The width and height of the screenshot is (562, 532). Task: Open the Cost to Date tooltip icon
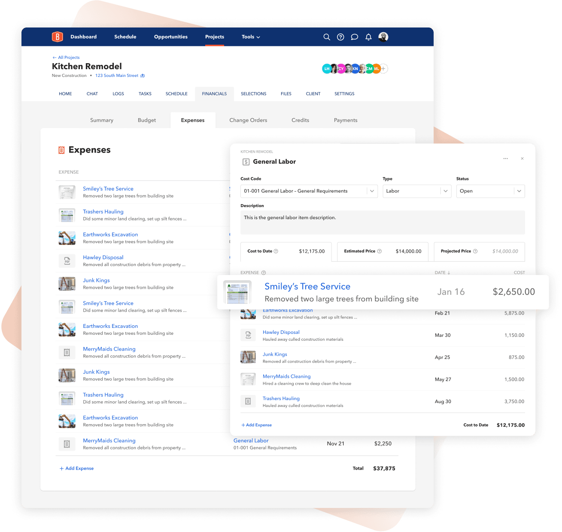click(x=276, y=251)
